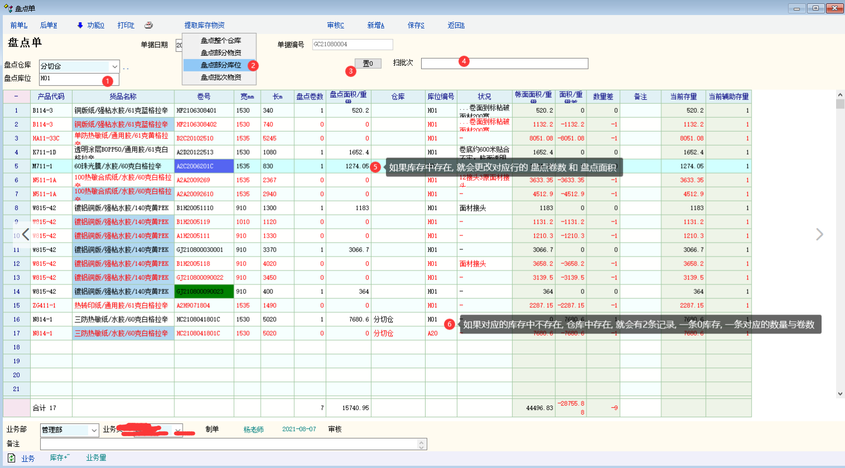Click the restore window icon in the title bar
The image size is (845, 468).
(x=815, y=8)
